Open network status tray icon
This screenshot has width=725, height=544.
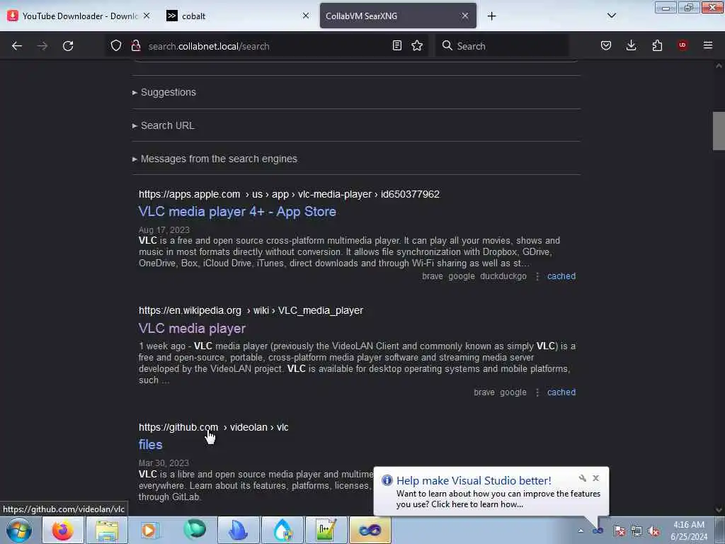[636, 531]
